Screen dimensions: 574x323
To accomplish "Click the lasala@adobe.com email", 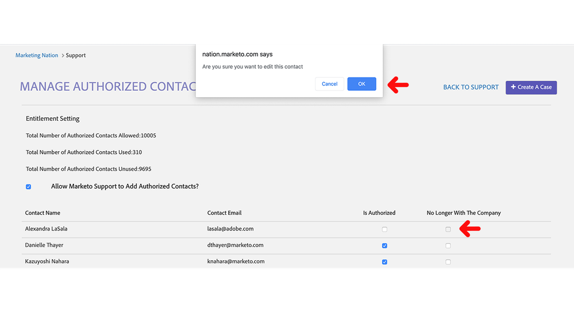I will [x=230, y=229].
